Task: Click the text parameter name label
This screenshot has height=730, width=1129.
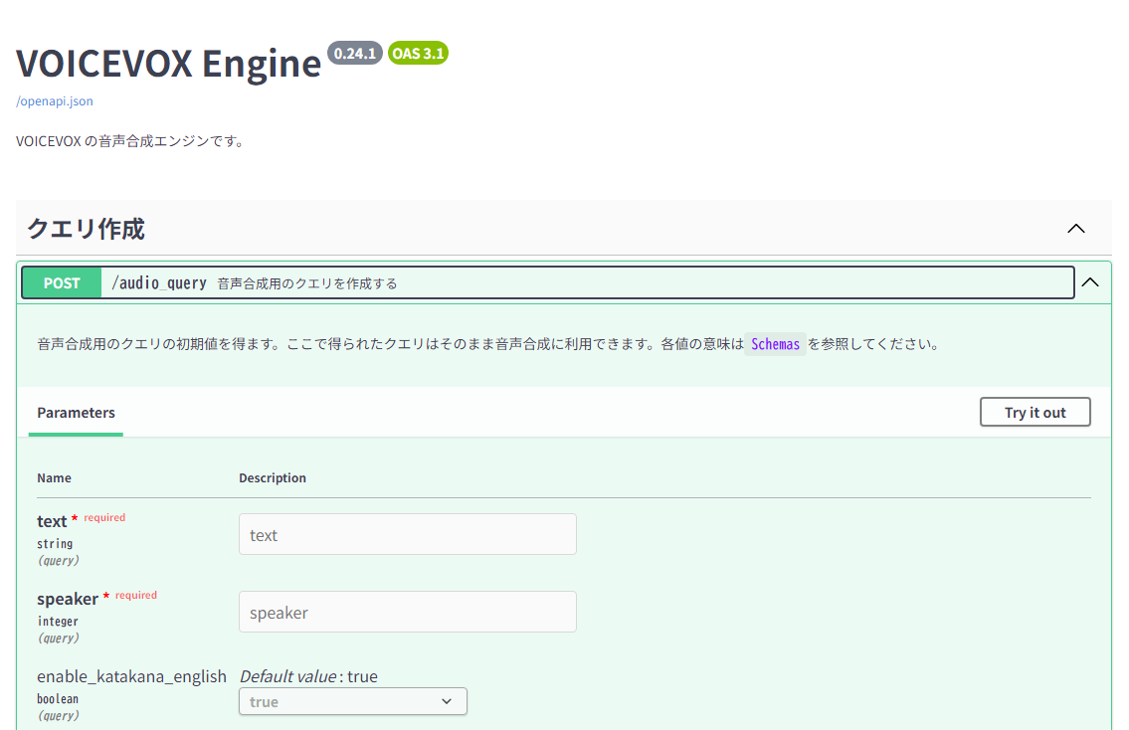Action: click(52, 521)
